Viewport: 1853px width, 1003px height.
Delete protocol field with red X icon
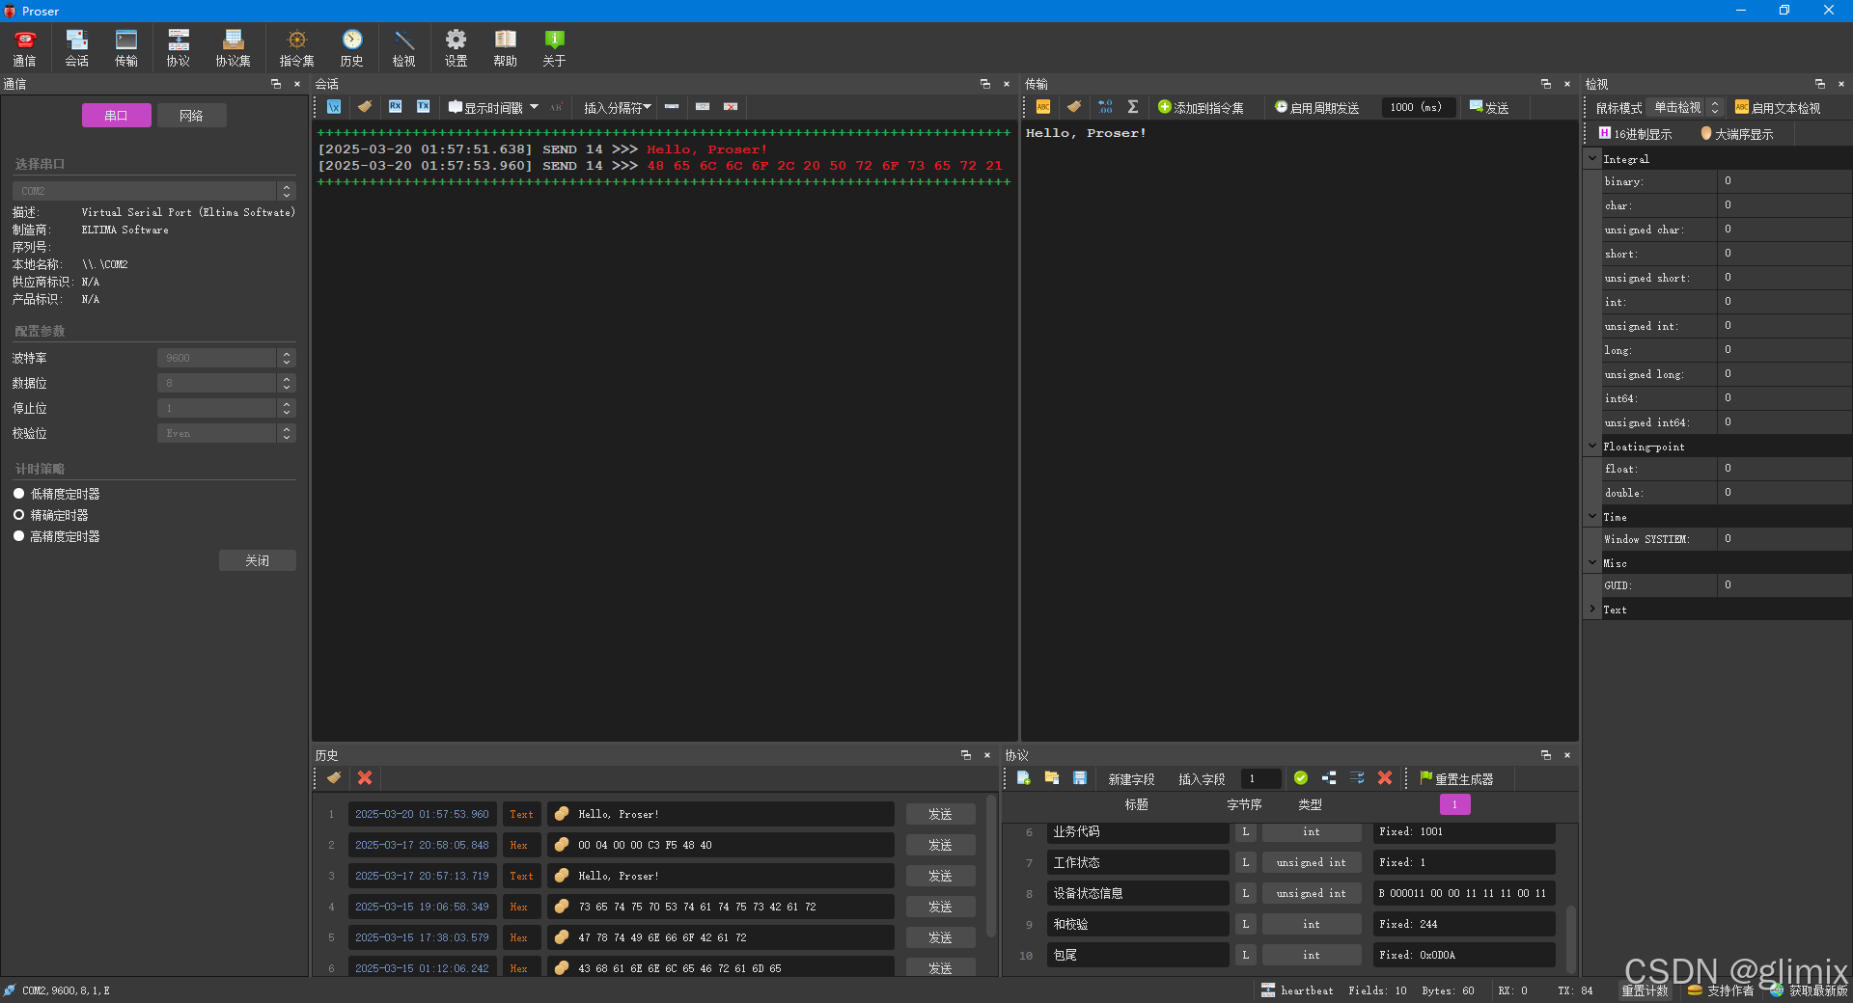point(1385,778)
